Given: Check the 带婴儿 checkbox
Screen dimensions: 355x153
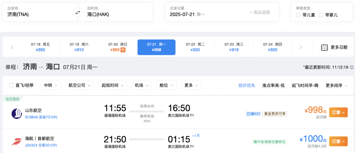Looking at the screenshot, I should point(320,15).
